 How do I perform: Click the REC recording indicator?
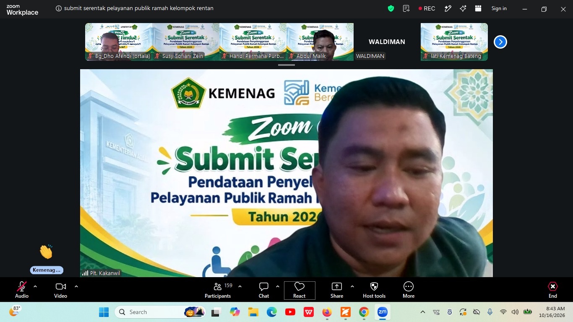(427, 8)
